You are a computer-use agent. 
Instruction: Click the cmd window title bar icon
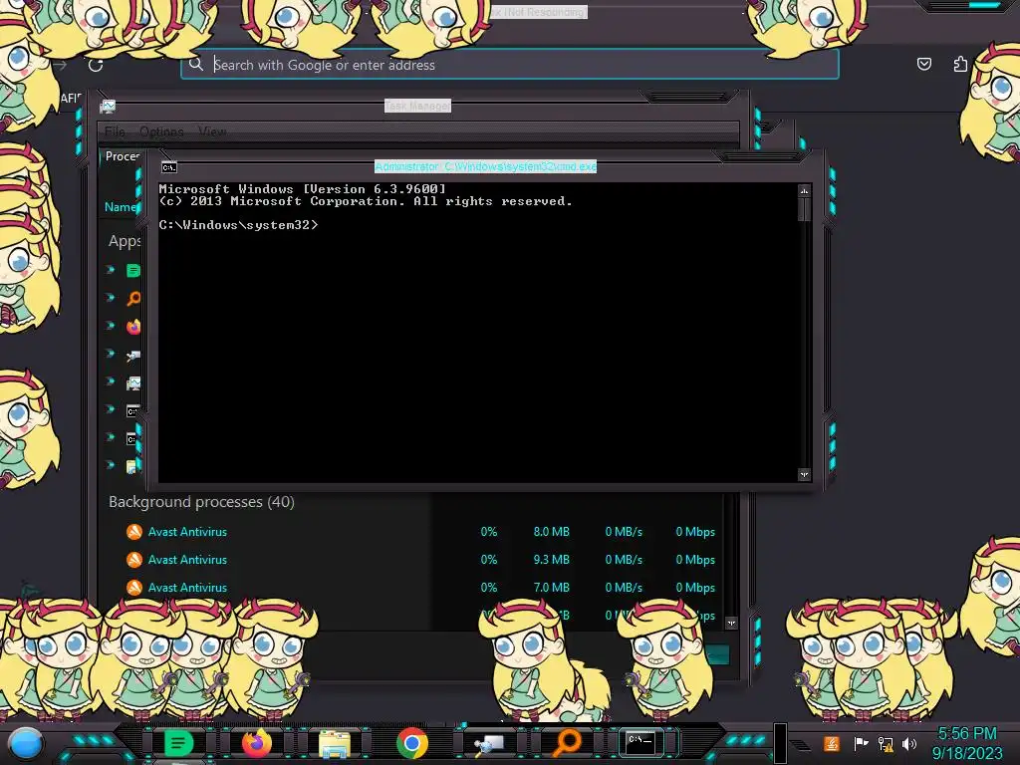(169, 167)
